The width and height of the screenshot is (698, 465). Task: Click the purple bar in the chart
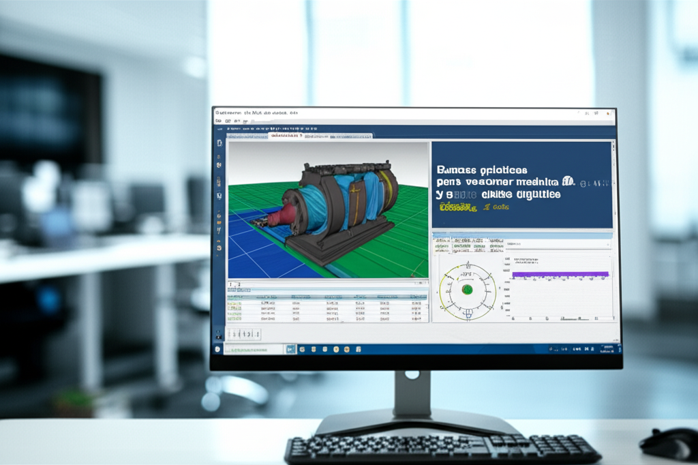pyautogui.click(x=559, y=274)
